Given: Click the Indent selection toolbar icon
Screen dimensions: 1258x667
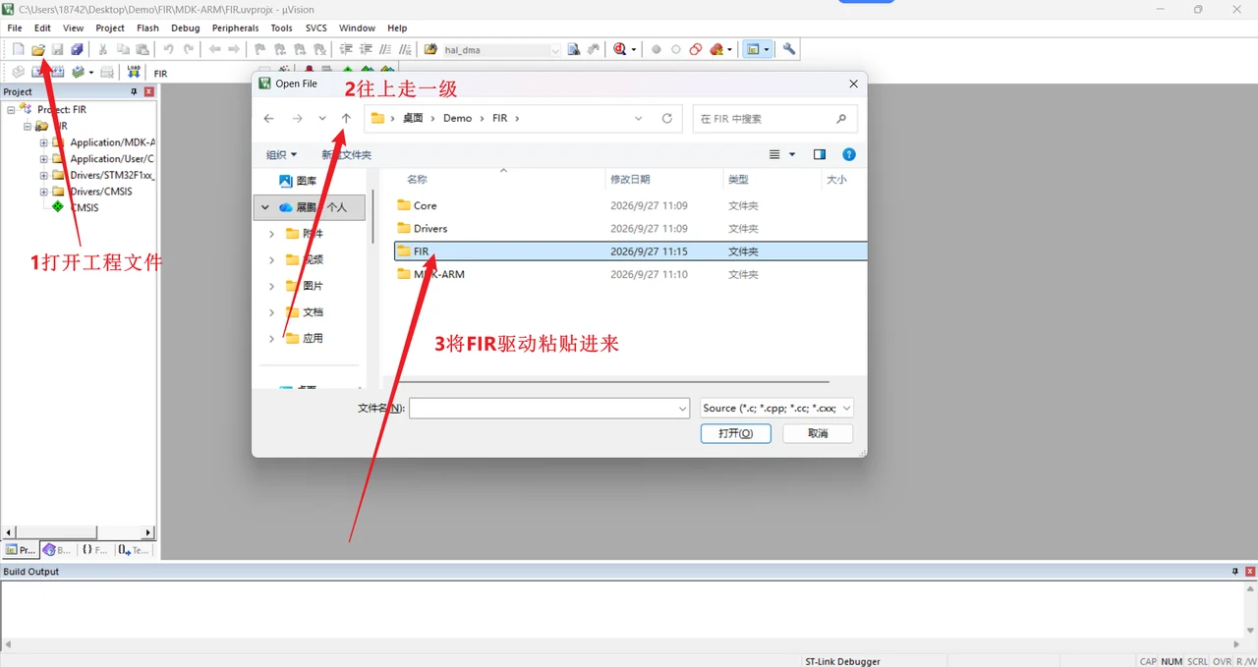Looking at the screenshot, I should click(346, 49).
